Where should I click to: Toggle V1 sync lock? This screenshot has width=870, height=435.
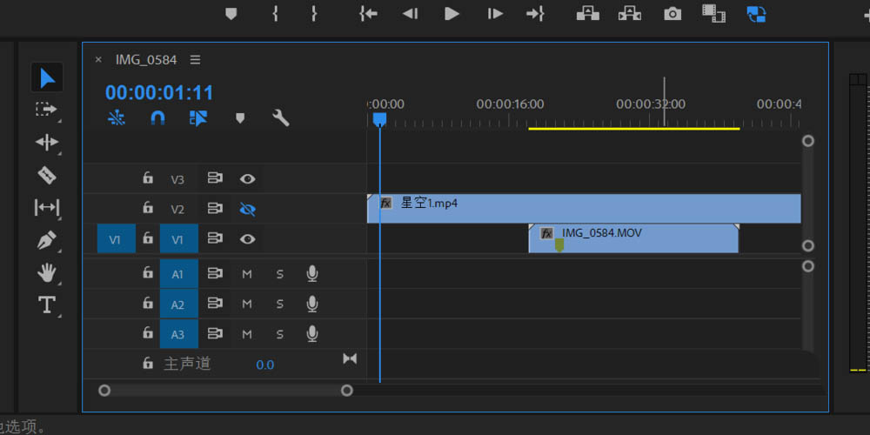[x=215, y=238]
